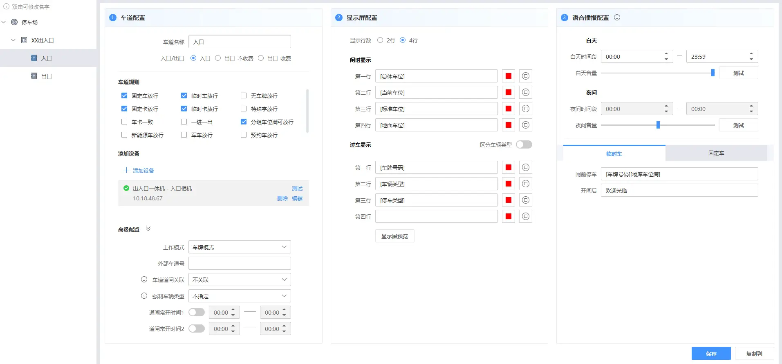The height and width of the screenshot is (364, 782).
Task: Select the 出口-收费 radio option
Action: click(261, 58)
